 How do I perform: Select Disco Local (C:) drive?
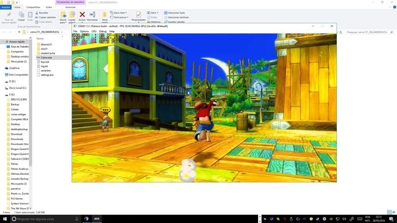pyautogui.click(x=16, y=88)
